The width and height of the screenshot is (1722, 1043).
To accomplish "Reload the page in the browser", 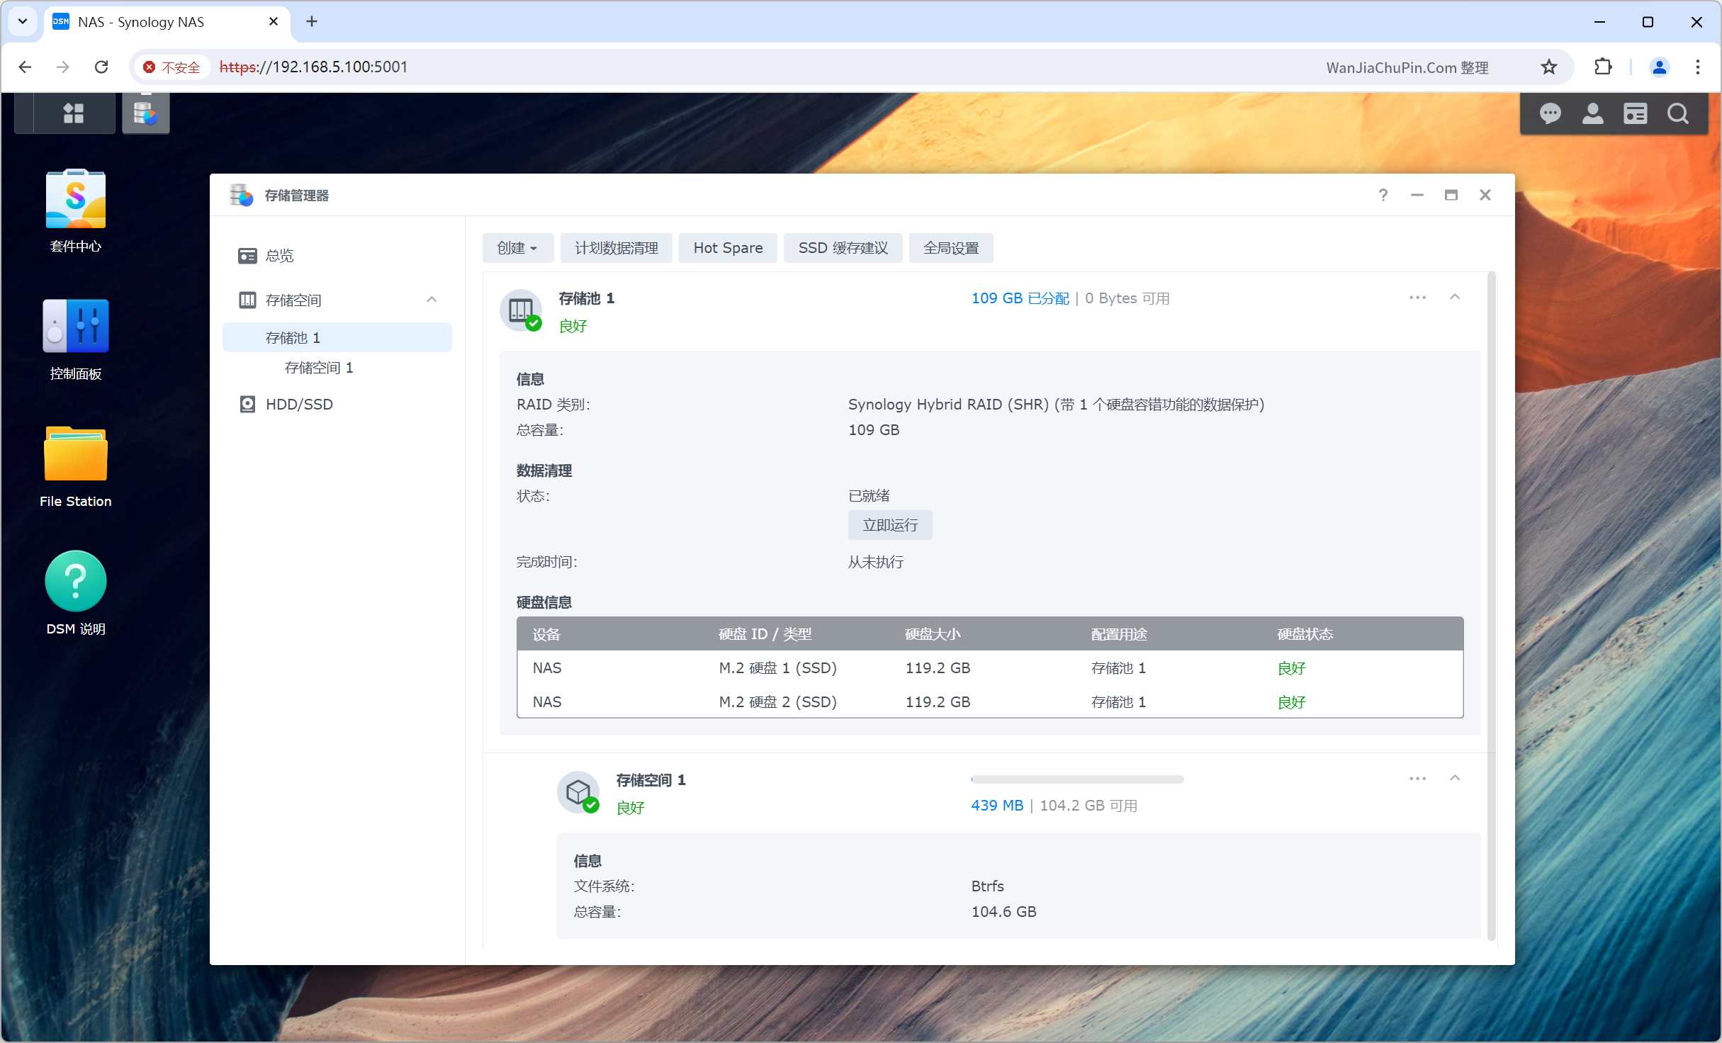I will pos(101,67).
